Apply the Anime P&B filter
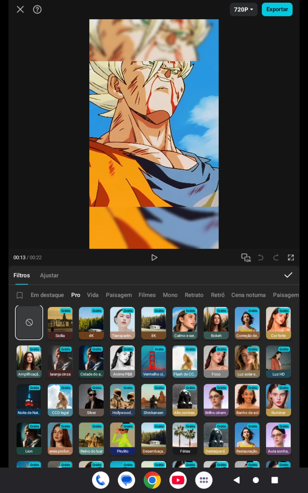The image size is (308, 493). tap(122, 361)
